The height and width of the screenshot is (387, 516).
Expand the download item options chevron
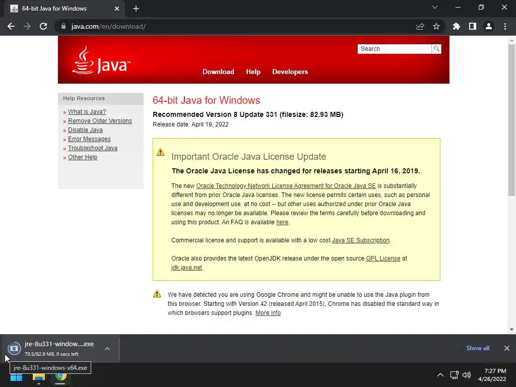107,349
